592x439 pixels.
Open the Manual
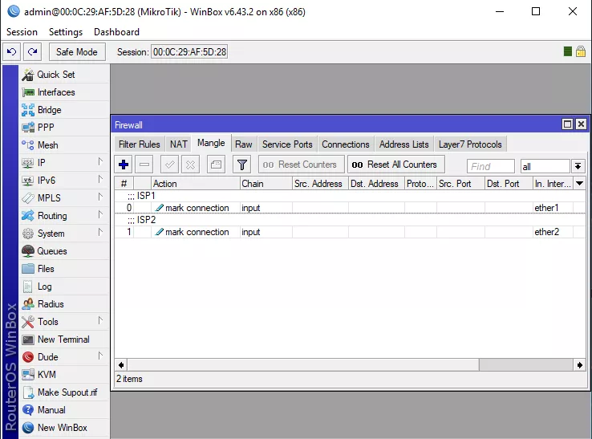pyautogui.click(x=51, y=410)
